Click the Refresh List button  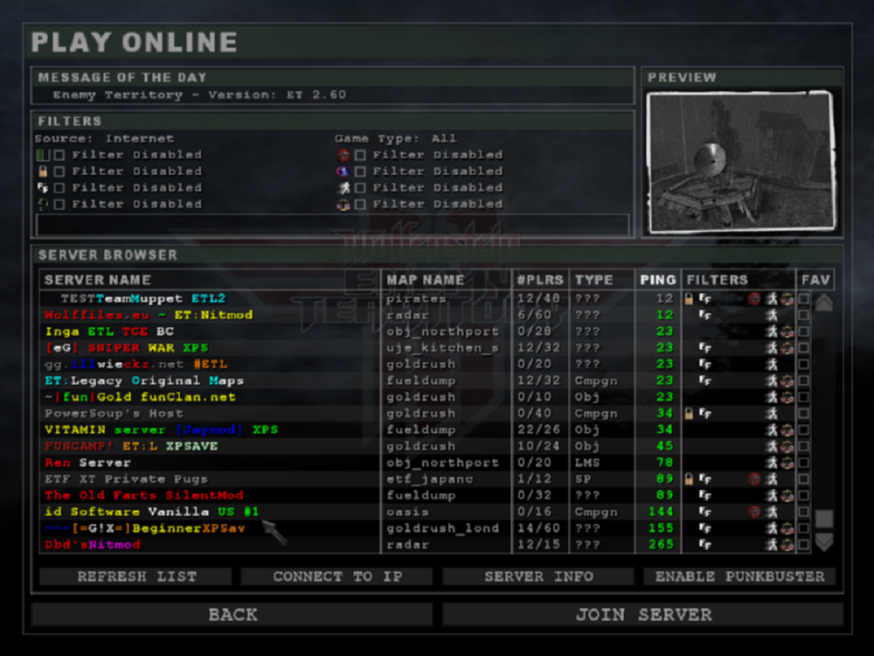[136, 576]
